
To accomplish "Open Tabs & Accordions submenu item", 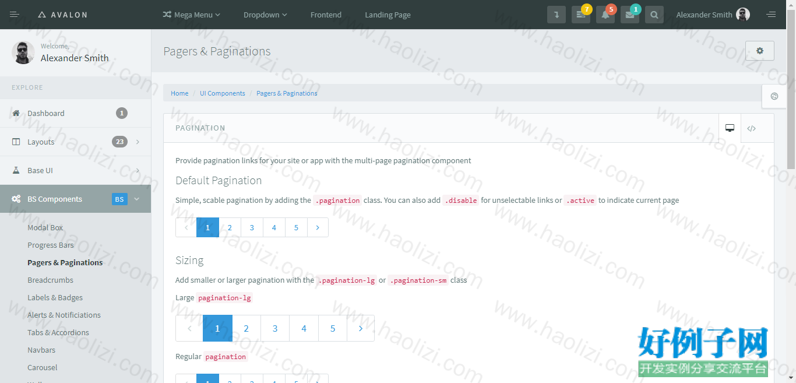I will coord(58,332).
